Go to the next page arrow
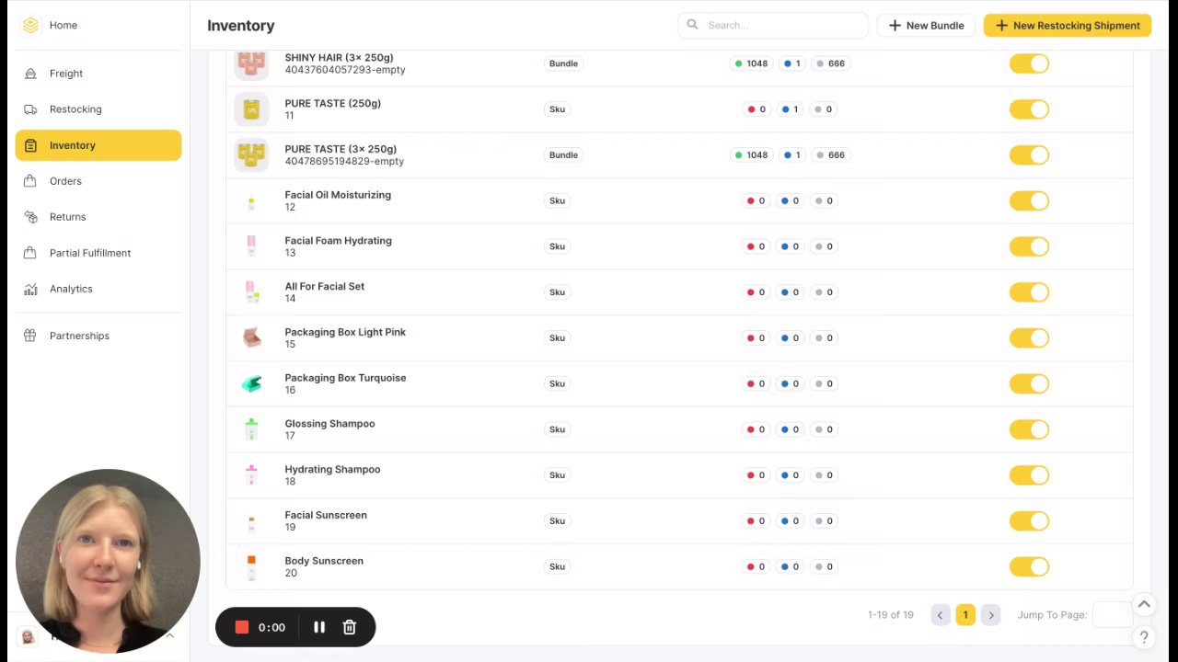The width and height of the screenshot is (1178, 662). pyautogui.click(x=990, y=615)
